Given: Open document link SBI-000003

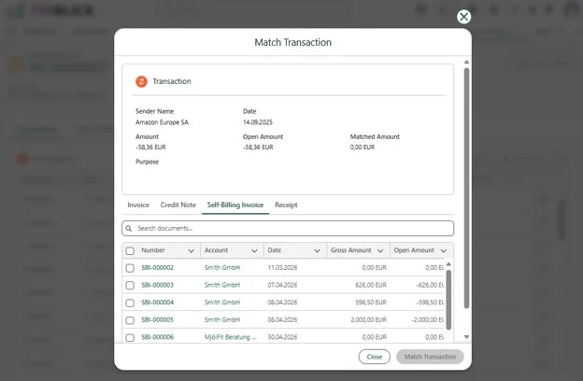Looking at the screenshot, I should pyautogui.click(x=157, y=285).
